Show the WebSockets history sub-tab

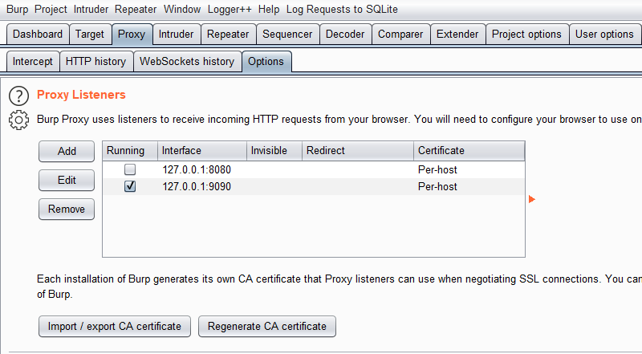tap(187, 62)
